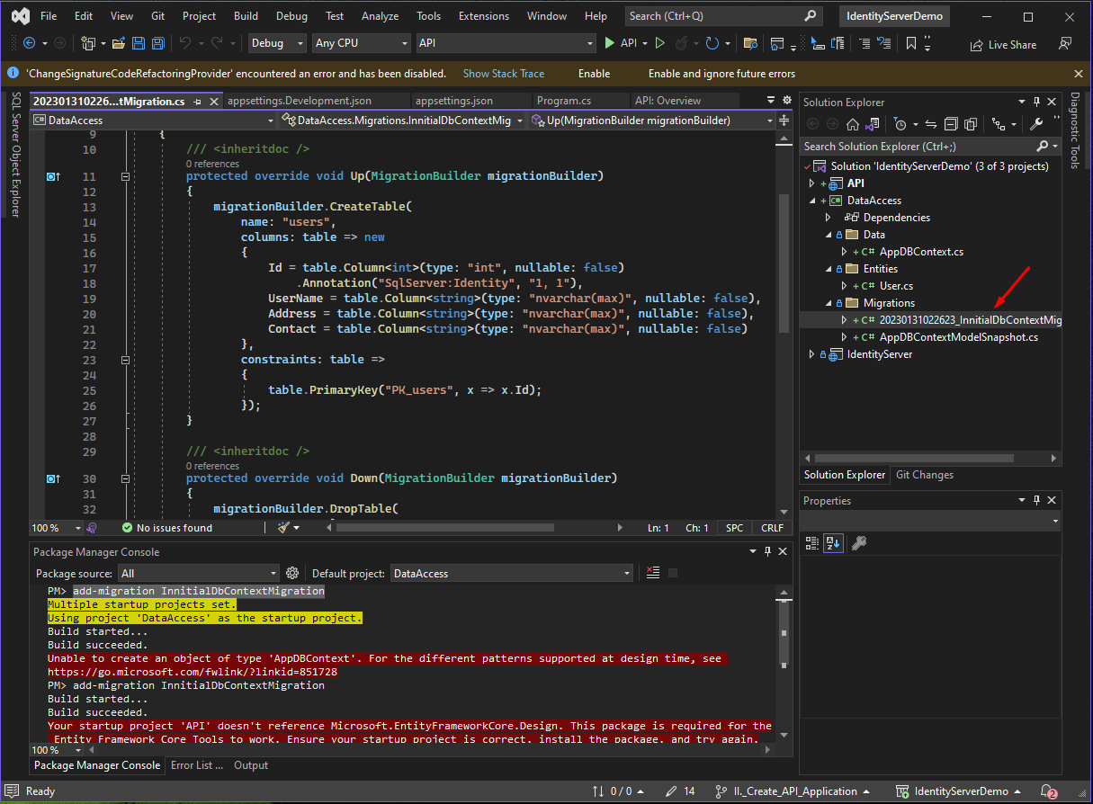
Task: Open the Package source dropdown
Action: [199, 573]
